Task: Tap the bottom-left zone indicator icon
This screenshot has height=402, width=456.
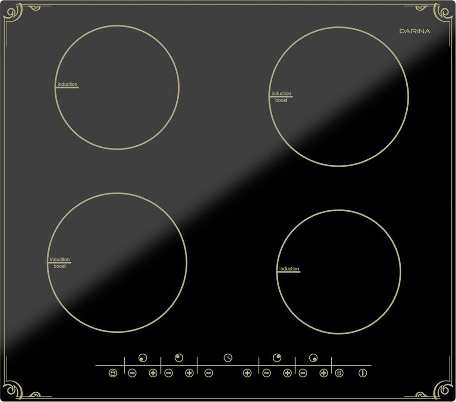Action: pyautogui.click(x=142, y=358)
